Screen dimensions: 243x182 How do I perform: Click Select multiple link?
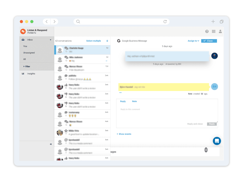coord(93,41)
